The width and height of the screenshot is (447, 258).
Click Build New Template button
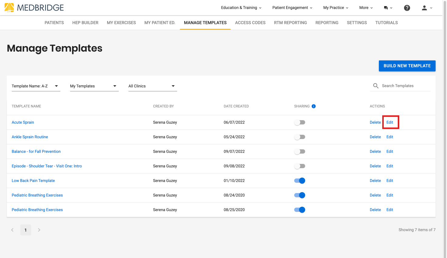coord(407,66)
